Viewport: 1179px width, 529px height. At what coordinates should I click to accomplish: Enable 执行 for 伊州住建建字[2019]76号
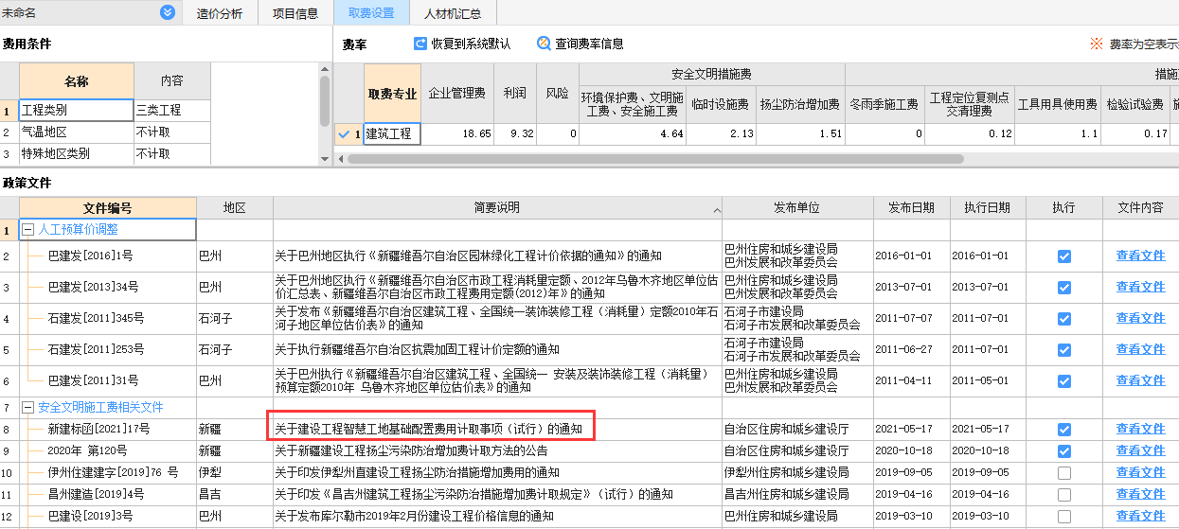(1064, 473)
